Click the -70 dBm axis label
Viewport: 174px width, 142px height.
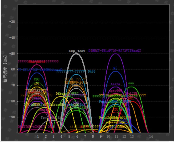(12, 85)
